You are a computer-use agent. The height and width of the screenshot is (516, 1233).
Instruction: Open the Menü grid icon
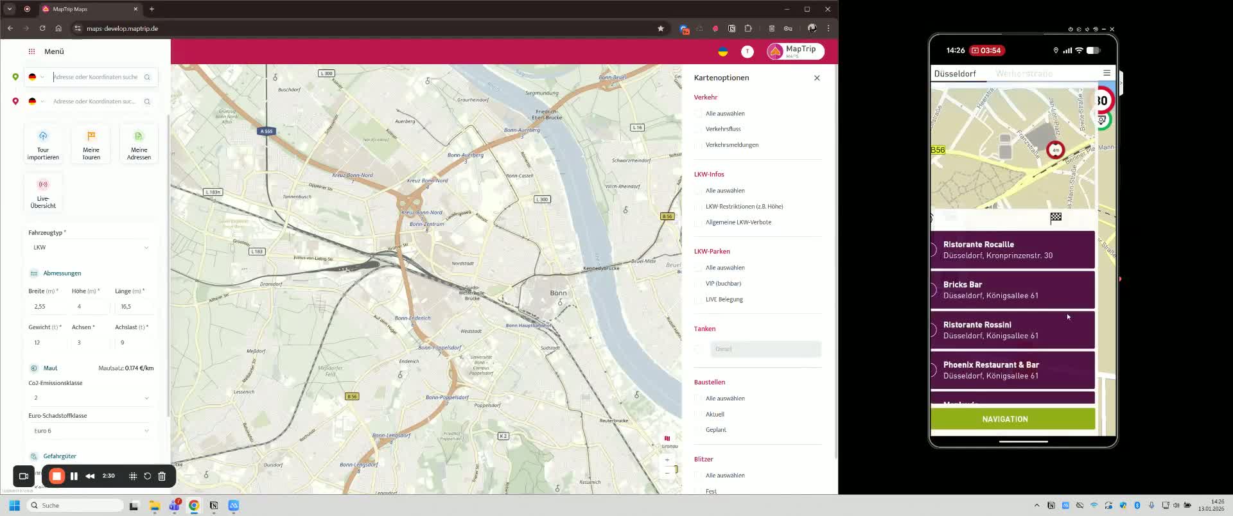[x=31, y=51]
